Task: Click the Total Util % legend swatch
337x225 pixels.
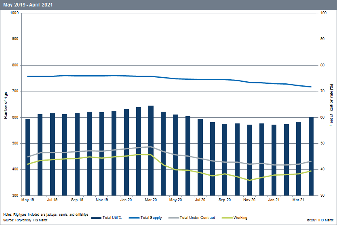Action: [x=97, y=218]
